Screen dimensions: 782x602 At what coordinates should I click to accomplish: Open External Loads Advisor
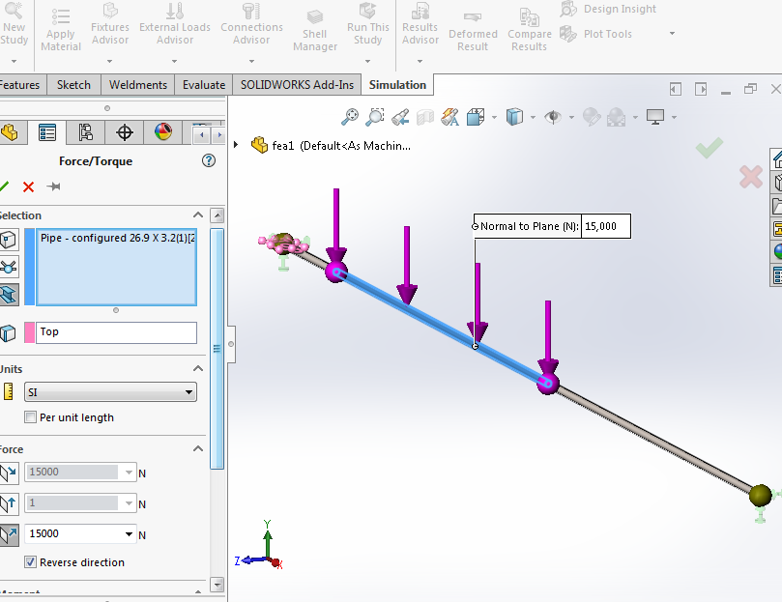175,25
